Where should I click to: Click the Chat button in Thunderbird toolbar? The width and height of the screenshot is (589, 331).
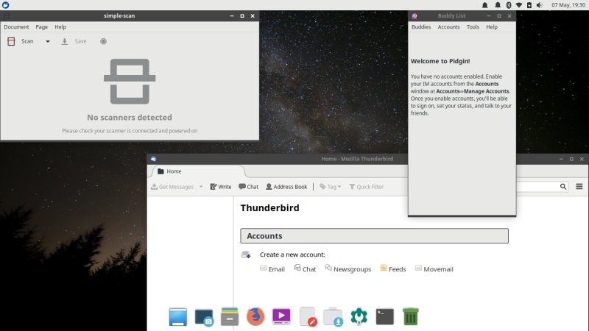[249, 187]
